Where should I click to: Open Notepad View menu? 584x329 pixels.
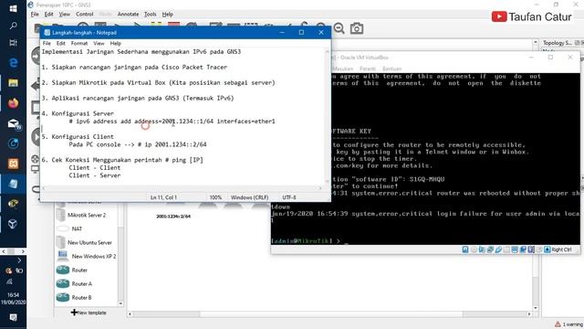pos(99,43)
